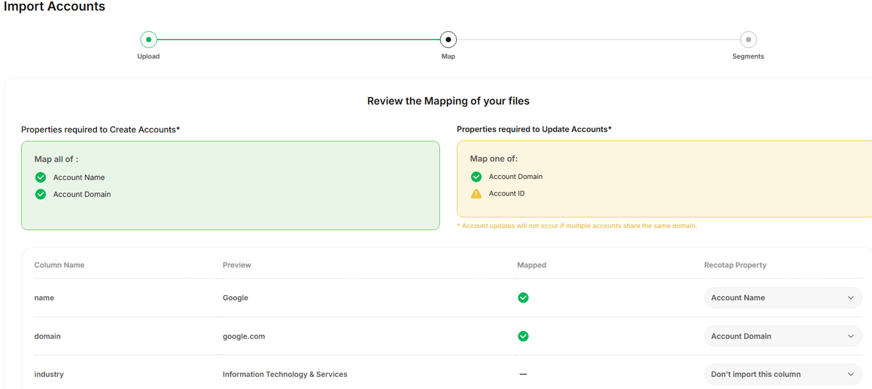Select the Segments step label
The height and width of the screenshot is (389, 872).
(x=748, y=56)
